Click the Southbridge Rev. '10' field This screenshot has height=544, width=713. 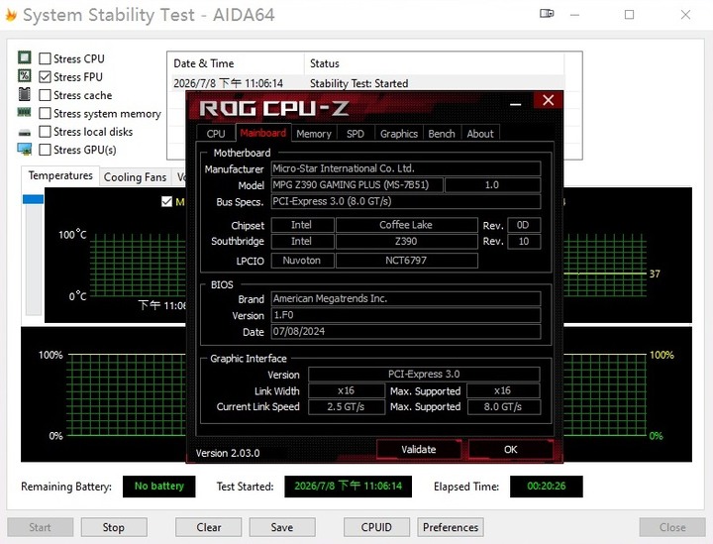click(524, 241)
